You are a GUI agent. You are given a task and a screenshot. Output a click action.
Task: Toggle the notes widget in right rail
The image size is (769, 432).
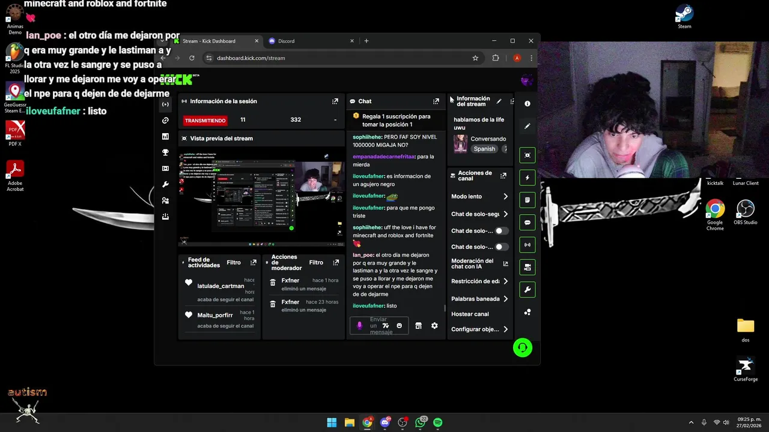click(527, 200)
